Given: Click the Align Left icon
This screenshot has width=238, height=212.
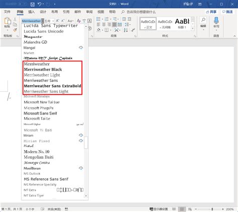Looking at the screenshot, I should pyautogui.click(x=98, y=25).
